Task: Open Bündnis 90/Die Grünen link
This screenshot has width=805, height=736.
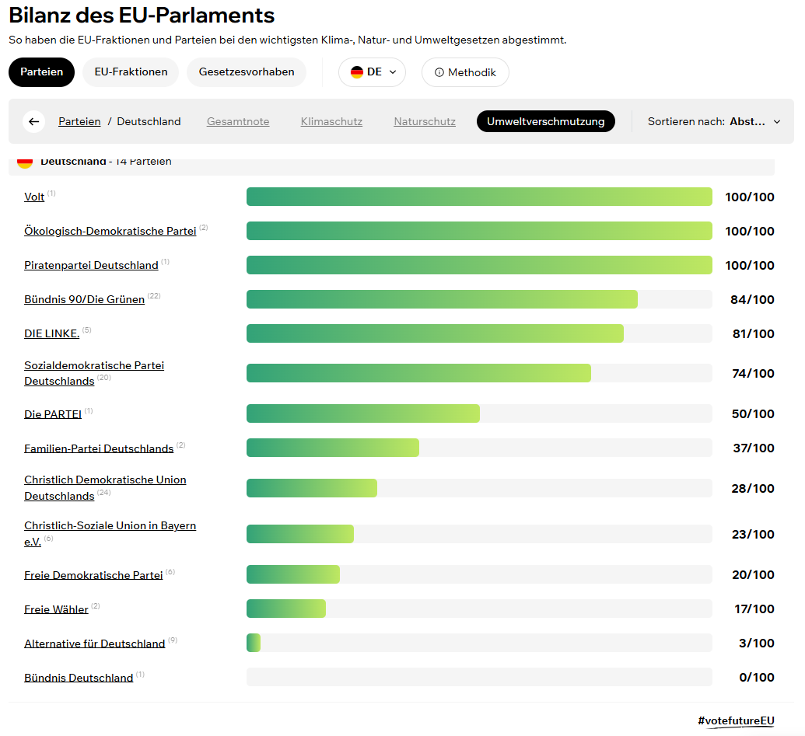Action: coord(84,299)
